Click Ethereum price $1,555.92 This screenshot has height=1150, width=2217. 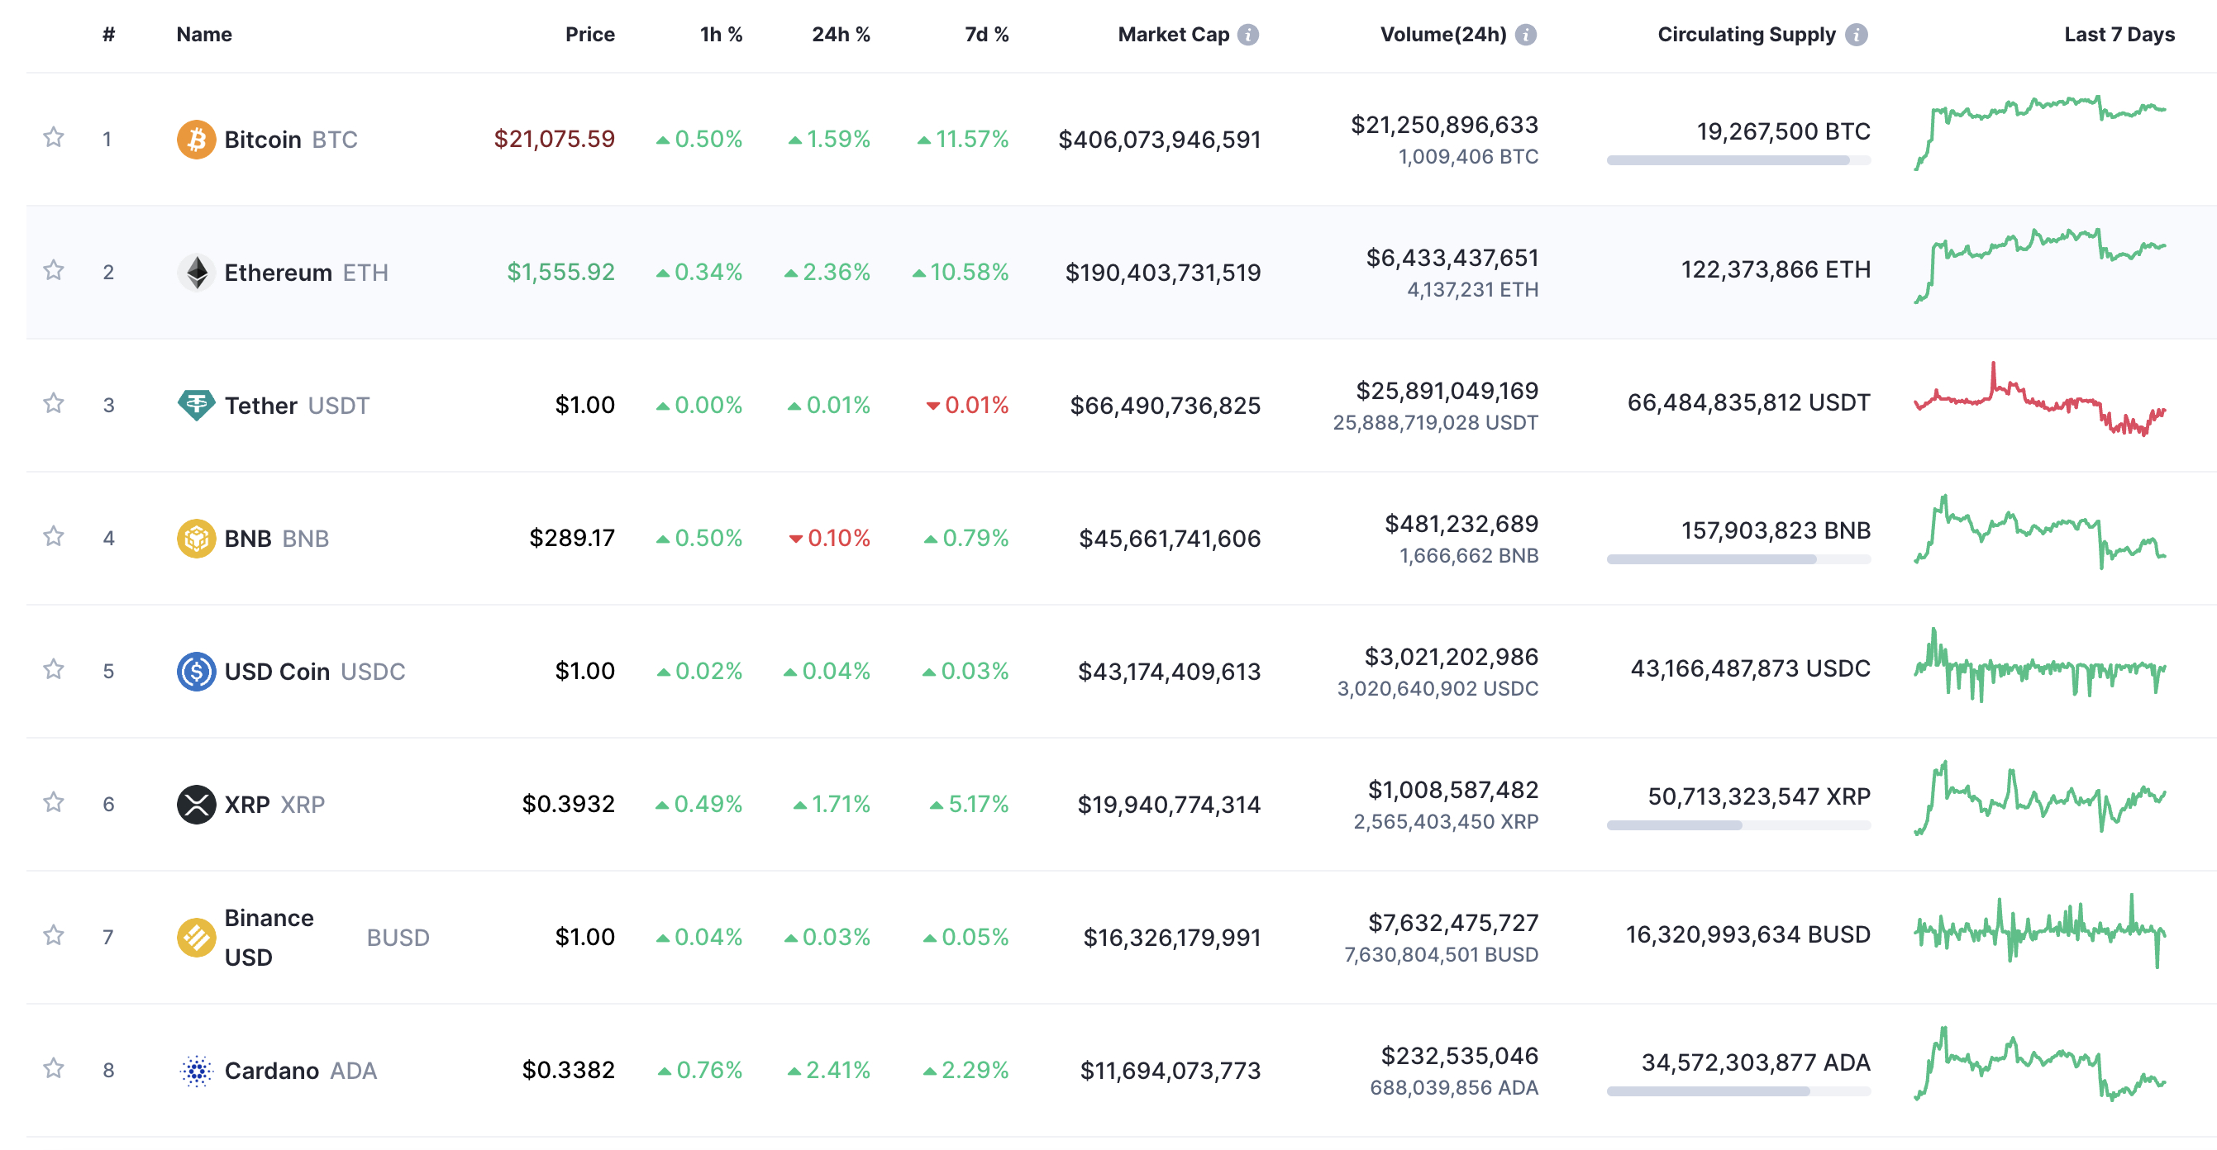pyautogui.click(x=560, y=272)
